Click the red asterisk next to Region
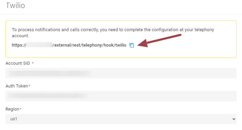Screen dimensions: 242x130 [x=21, y=109]
